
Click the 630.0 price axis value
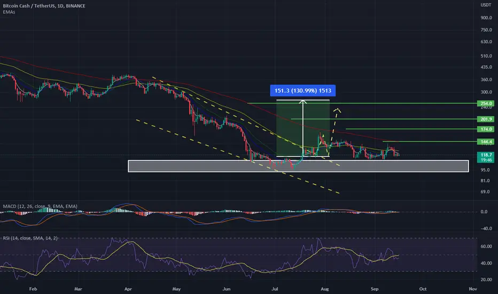coord(486,42)
